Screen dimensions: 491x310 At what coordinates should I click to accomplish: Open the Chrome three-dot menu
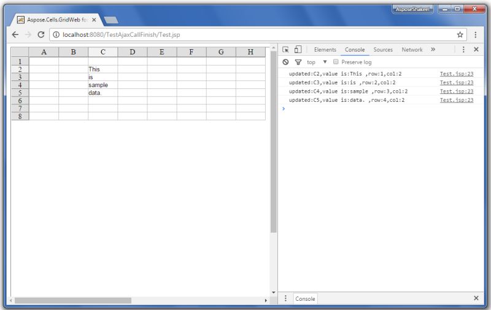click(x=475, y=35)
